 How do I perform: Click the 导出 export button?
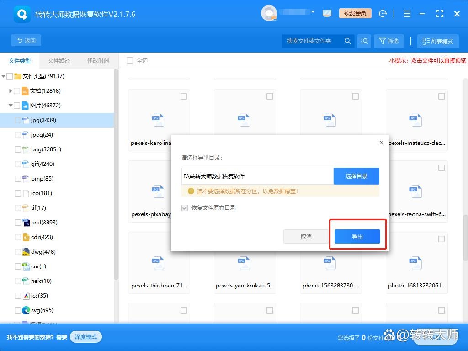pyautogui.click(x=357, y=236)
